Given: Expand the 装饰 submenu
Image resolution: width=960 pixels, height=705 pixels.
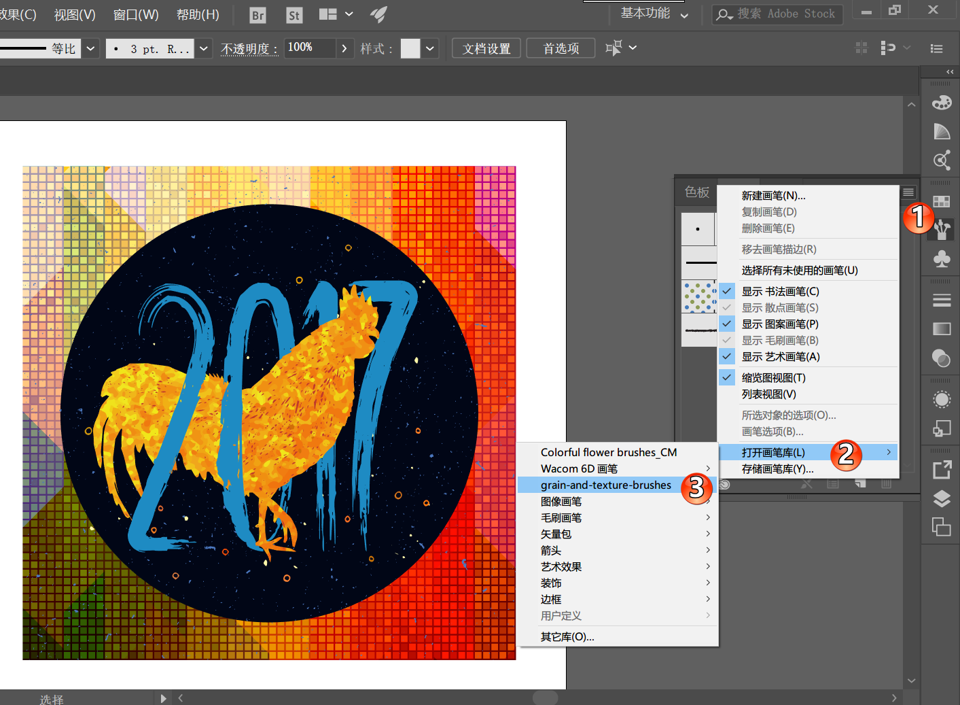Looking at the screenshot, I should pyautogui.click(x=617, y=583).
